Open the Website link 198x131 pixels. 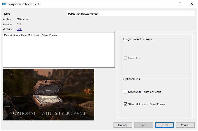pyautogui.click(x=19, y=29)
